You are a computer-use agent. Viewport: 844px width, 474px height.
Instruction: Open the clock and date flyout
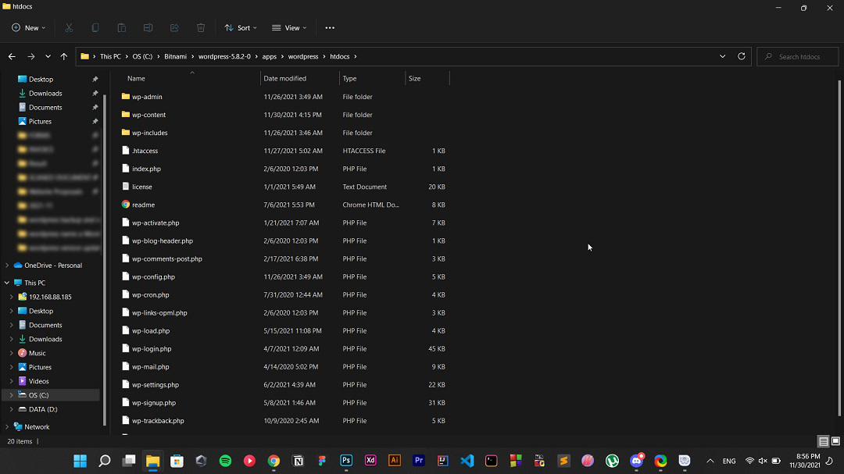(x=805, y=461)
